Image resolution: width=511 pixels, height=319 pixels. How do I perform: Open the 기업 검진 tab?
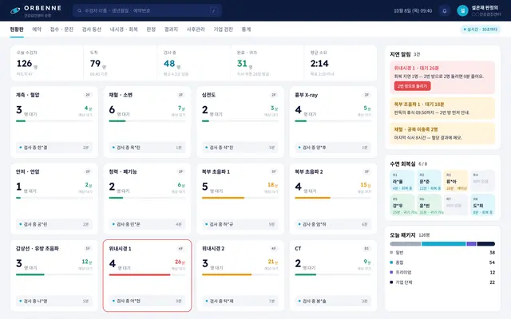pyautogui.click(x=224, y=30)
